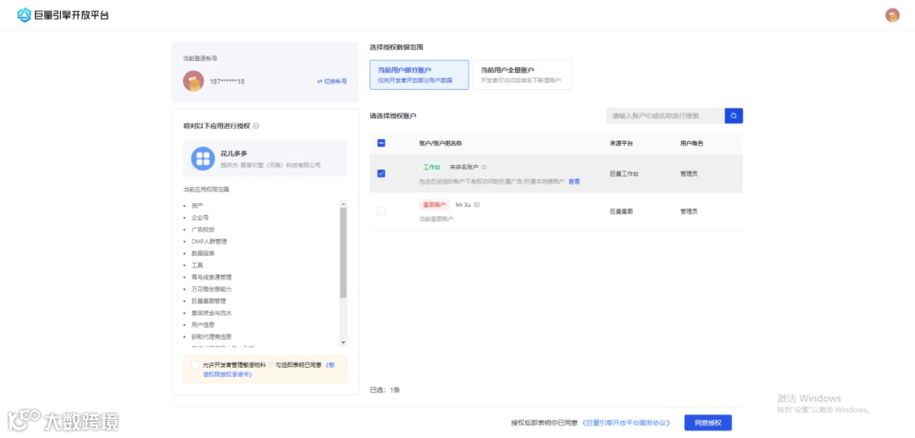
Task: Click the login account avatar picture
Action: (x=193, y=81)
